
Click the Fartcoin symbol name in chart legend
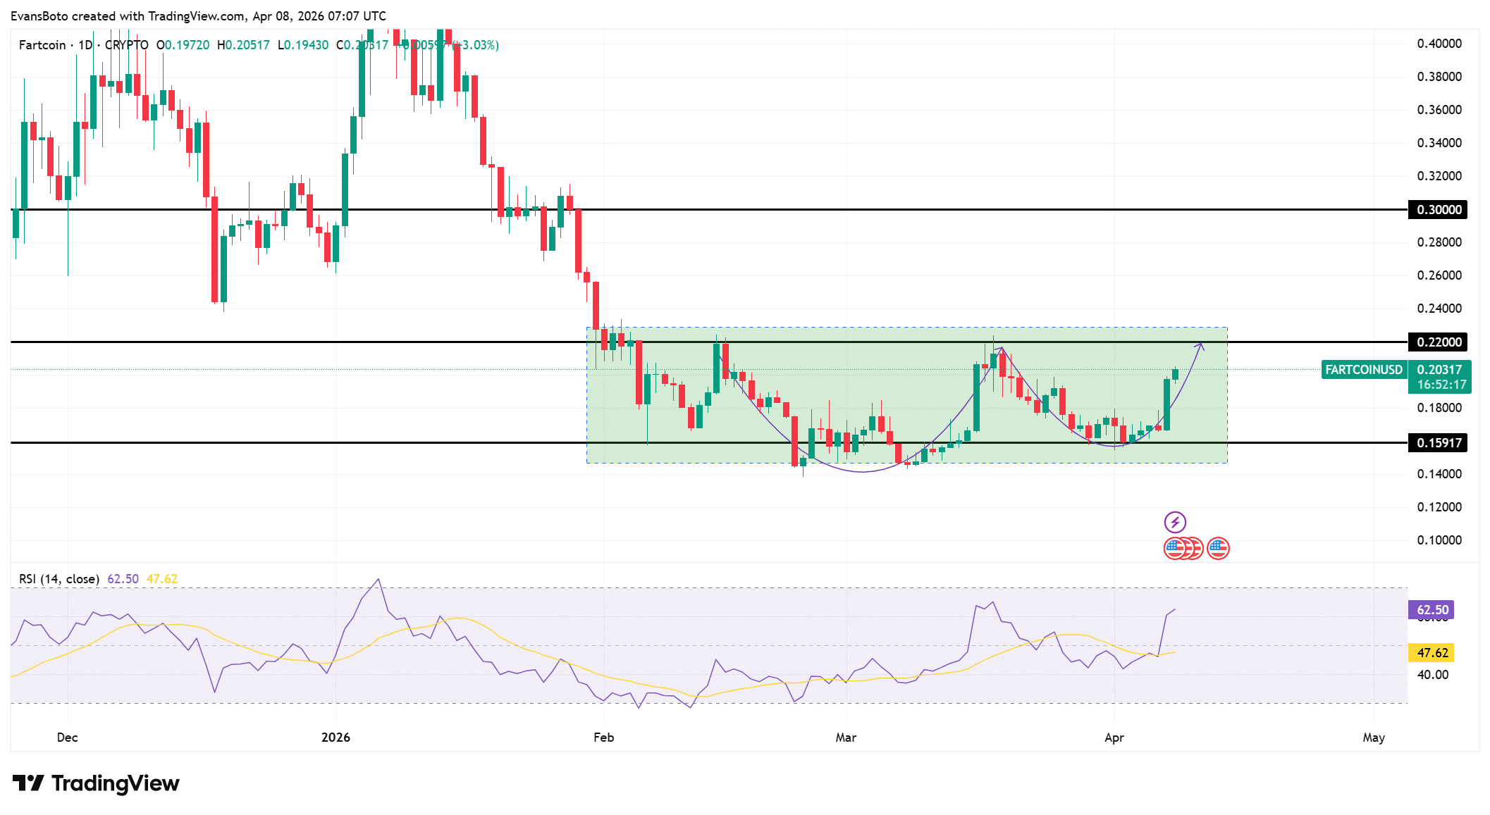42,44
